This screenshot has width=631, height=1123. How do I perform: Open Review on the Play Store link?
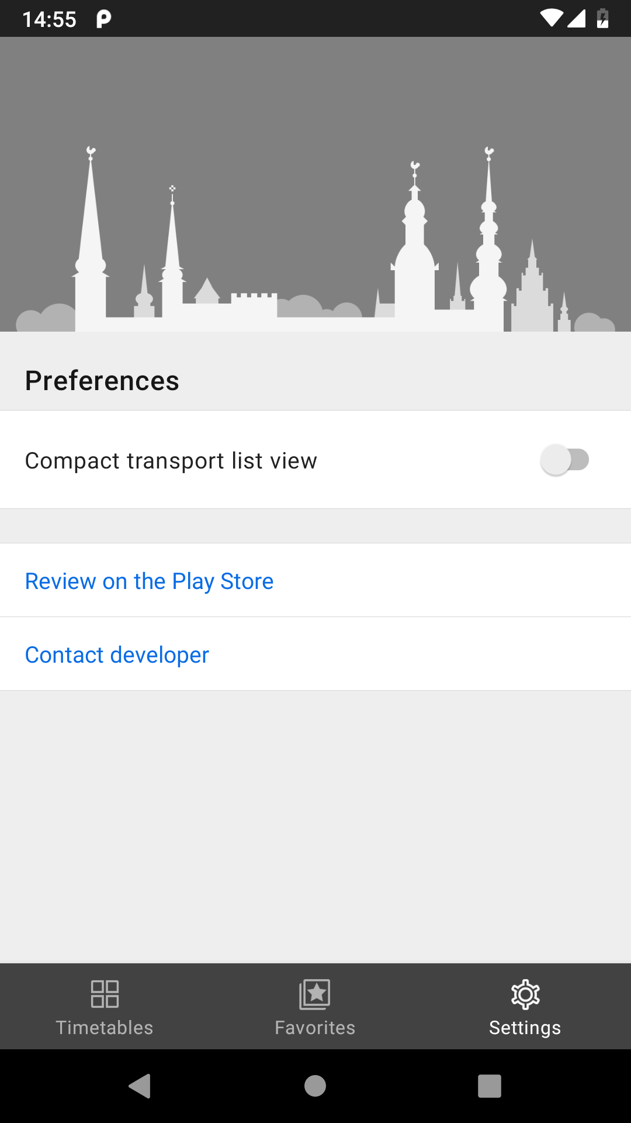coord(150,581)
